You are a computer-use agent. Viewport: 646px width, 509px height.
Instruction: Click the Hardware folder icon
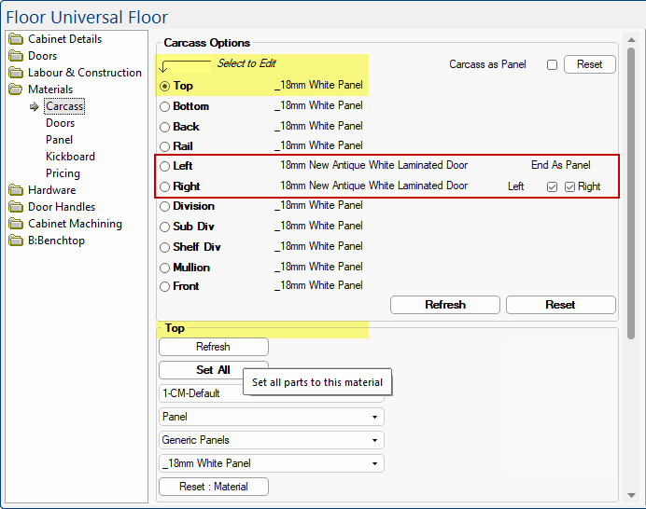[16, 190]
